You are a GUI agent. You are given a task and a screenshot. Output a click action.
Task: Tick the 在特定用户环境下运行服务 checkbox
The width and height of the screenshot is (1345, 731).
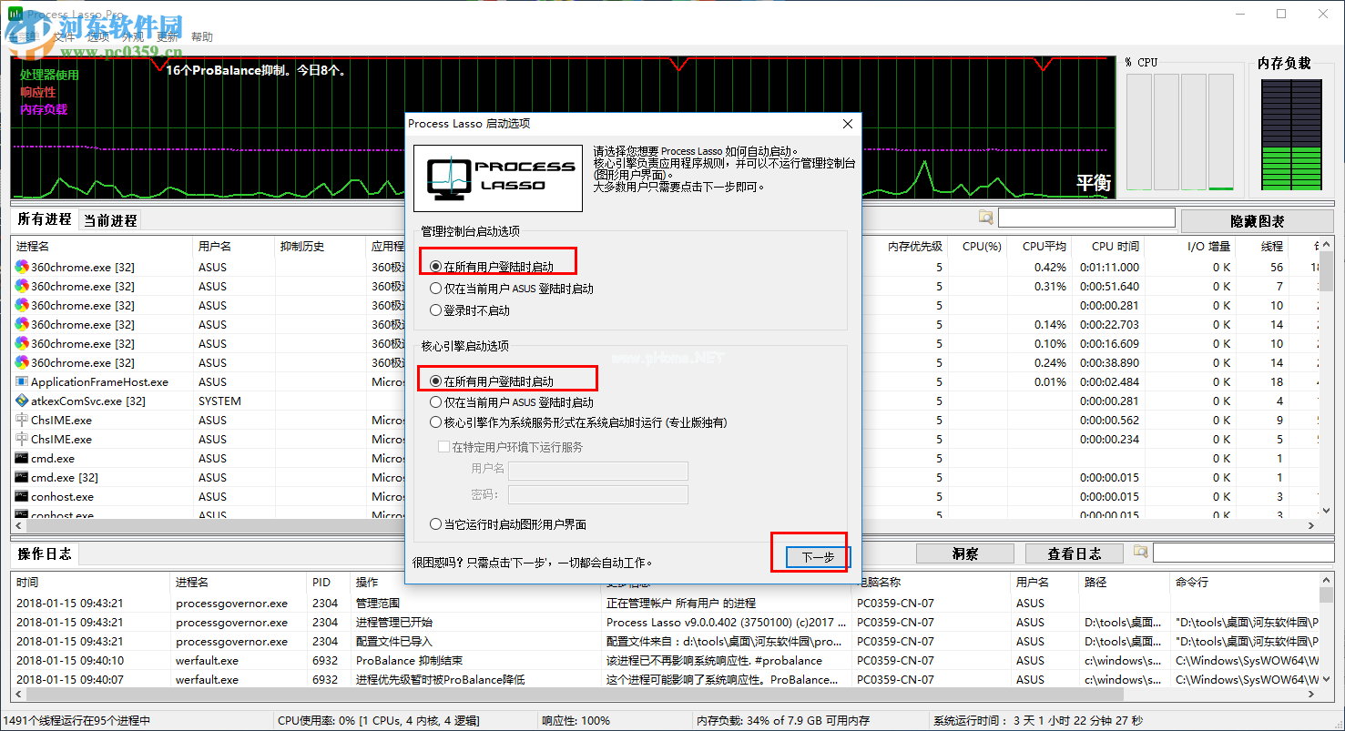511,447
